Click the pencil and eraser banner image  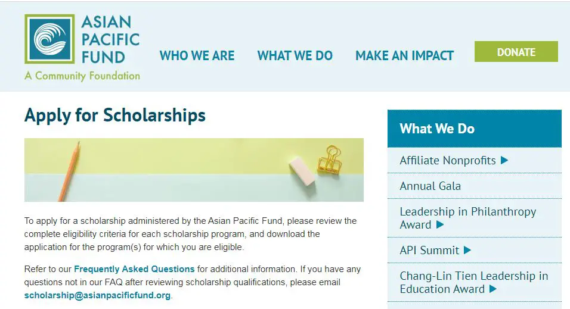(194, 170)
